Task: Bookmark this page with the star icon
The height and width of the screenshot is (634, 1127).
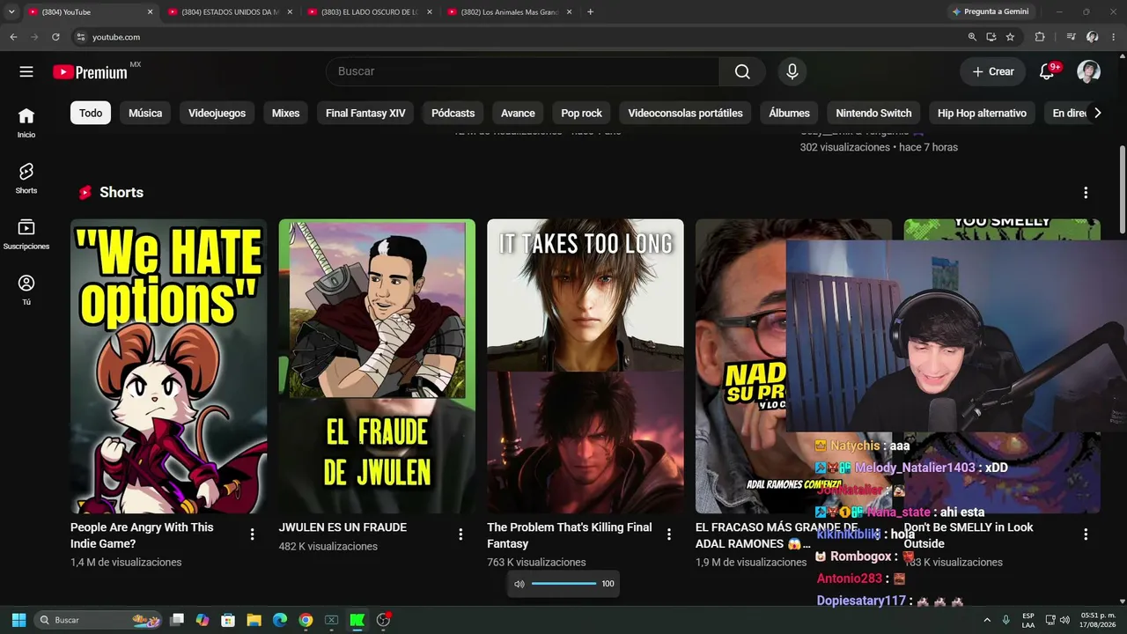Action: tap(1010, 37)
